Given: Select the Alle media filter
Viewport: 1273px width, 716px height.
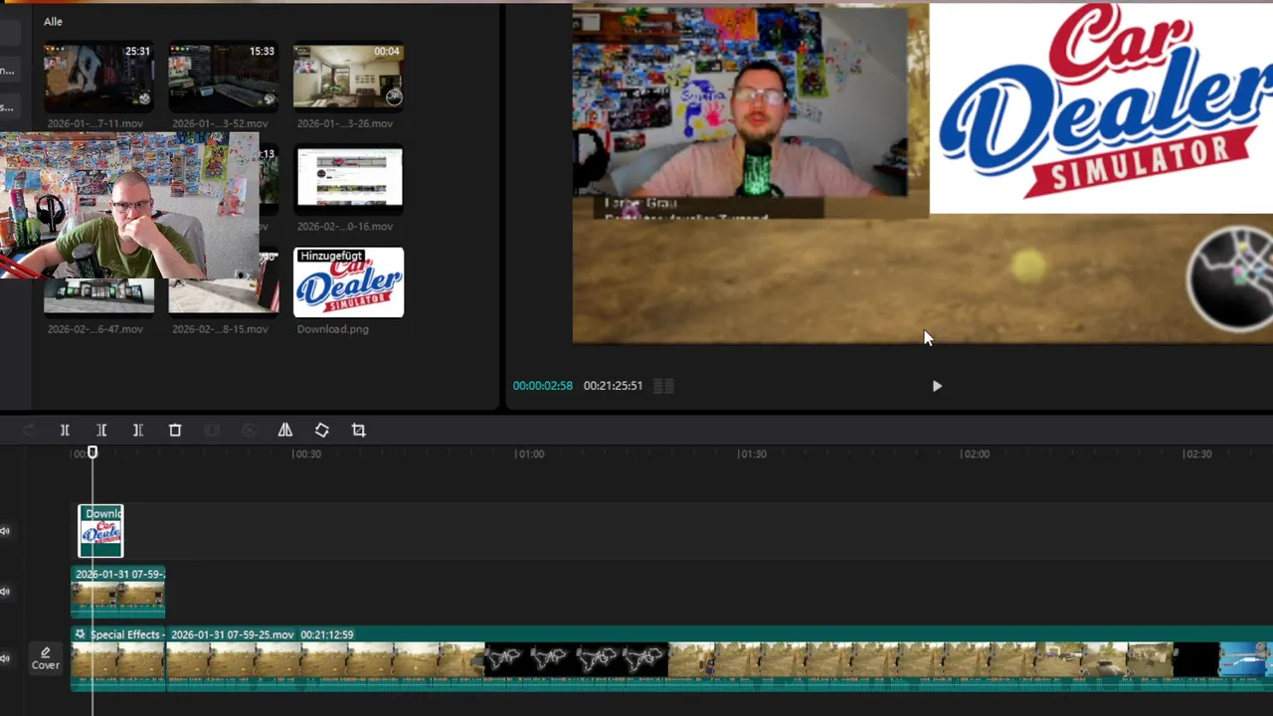Looking at the screenshot, I should pyautogui.click(x=53, y=21).
